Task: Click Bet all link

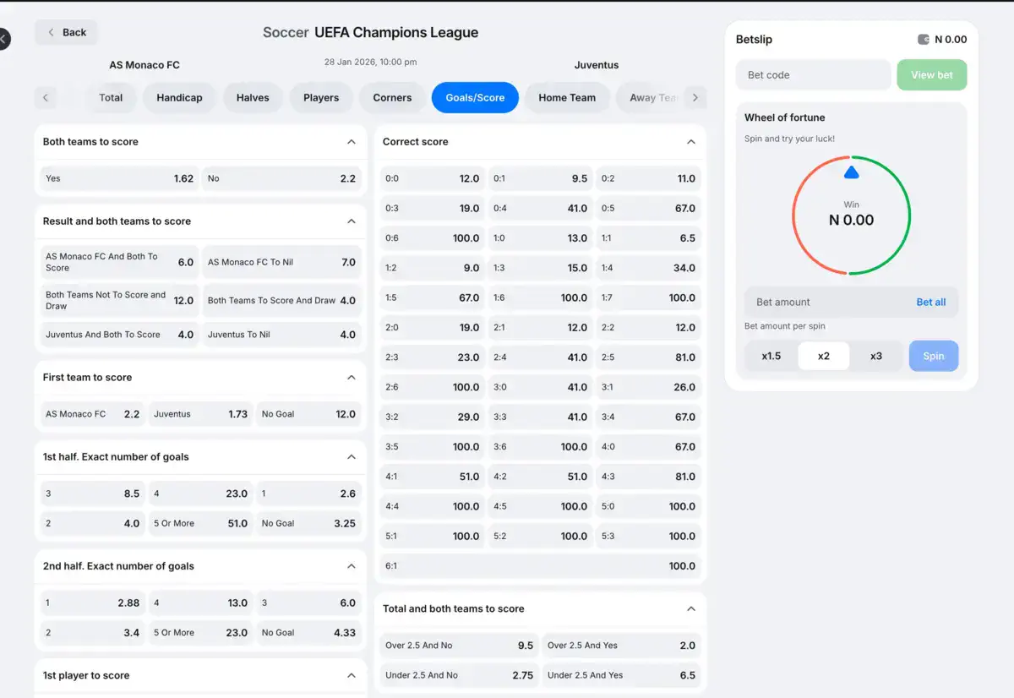Action: click(931, 303)
